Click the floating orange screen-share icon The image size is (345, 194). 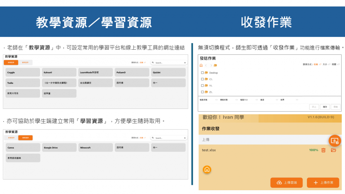pyautogui.click(x=334, y=141)
